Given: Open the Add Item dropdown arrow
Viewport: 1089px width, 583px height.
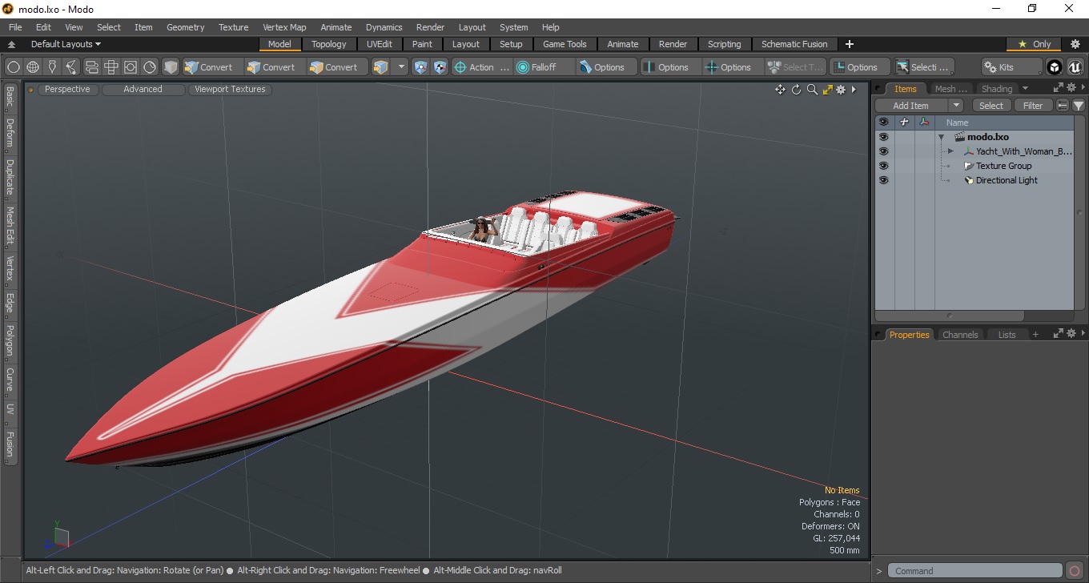Looking at the screenshot, I should coord(955,106).
